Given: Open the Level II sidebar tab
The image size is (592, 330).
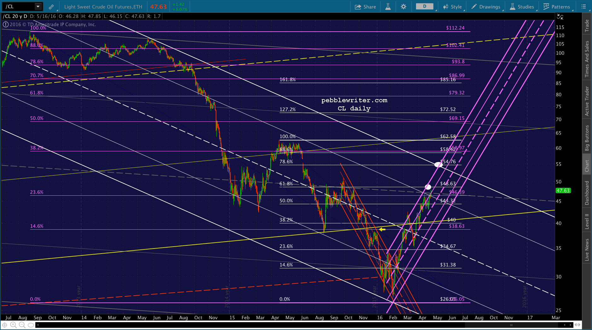Looking at the screenshot, I should point(587,221).
